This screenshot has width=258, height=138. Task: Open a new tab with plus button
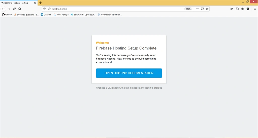pos(41,3)
